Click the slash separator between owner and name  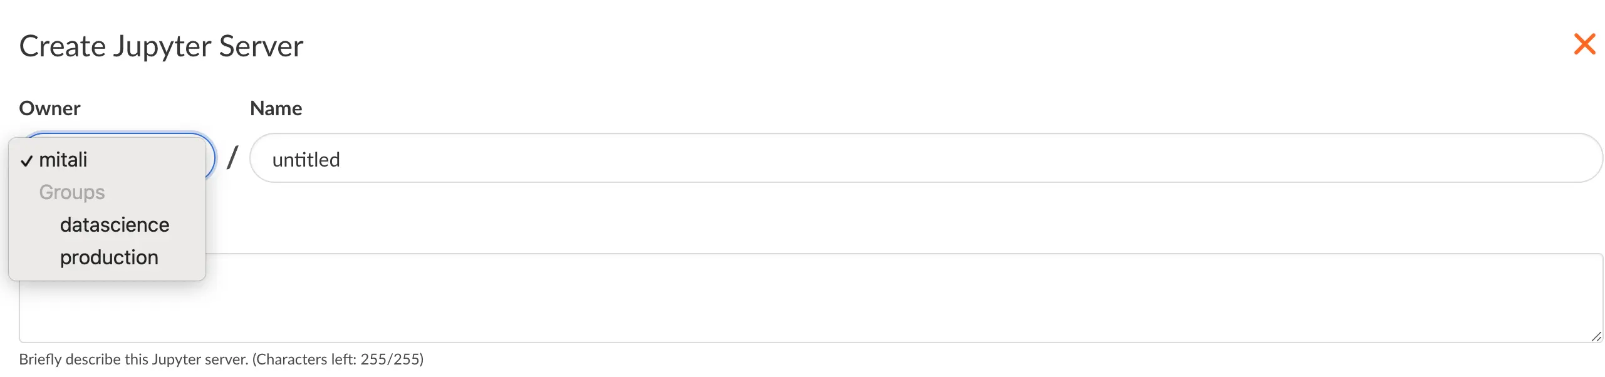pyautogui.click(x=232, y=157)
